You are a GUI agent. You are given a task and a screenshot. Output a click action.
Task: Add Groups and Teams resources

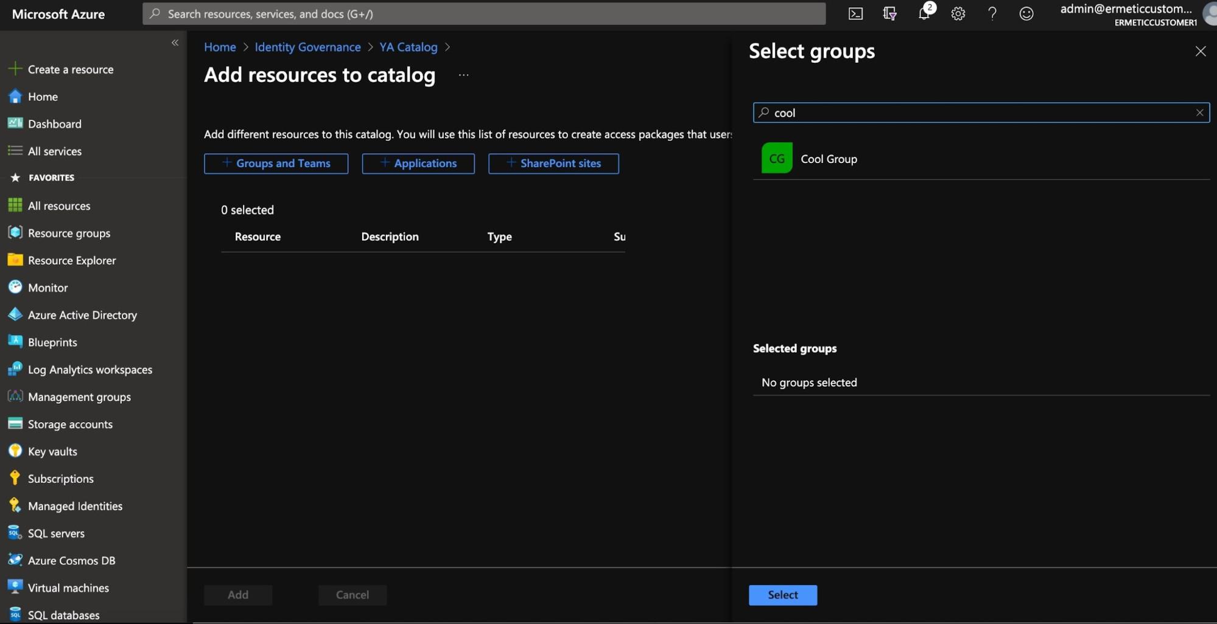[x=276, y=164]
